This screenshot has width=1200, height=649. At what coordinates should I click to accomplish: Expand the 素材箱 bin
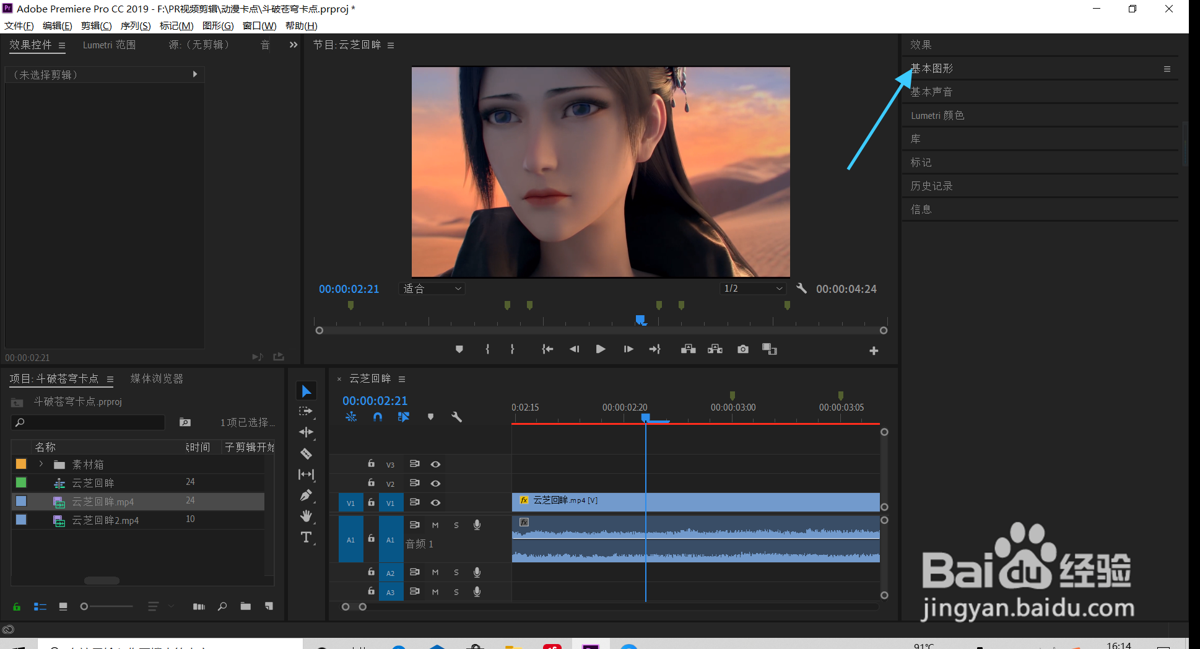[41, 464]
